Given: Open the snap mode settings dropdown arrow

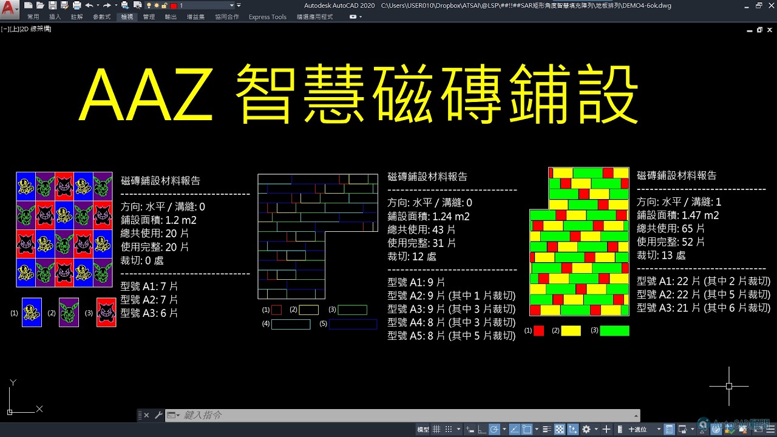Looking at the screenshot, I should [458, 429].
